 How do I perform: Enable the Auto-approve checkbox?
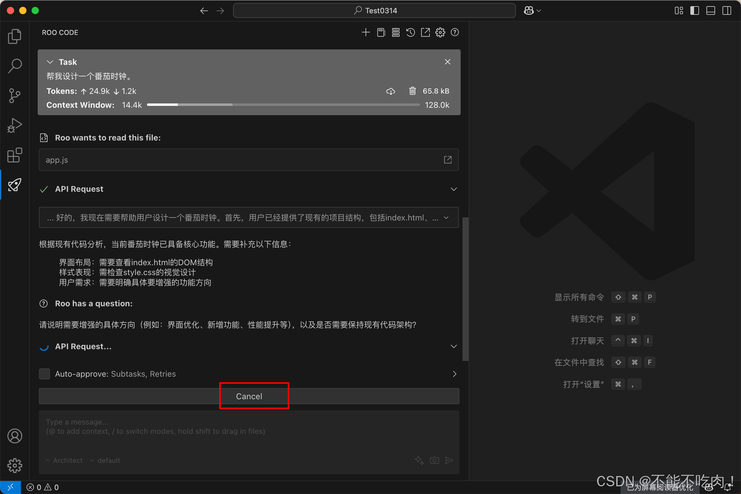[44, 374]
